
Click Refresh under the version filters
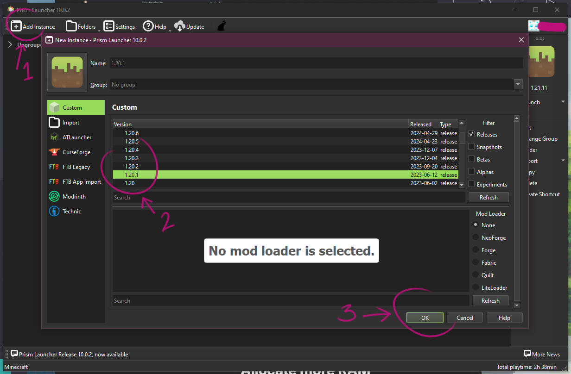coord(489,197)
